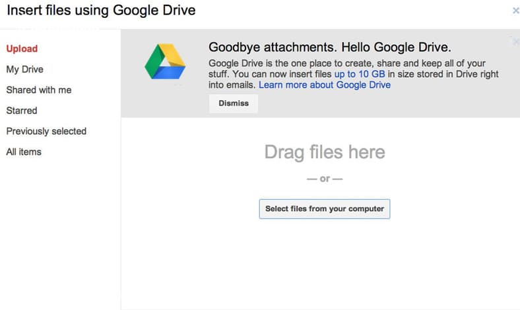Select the Upload tab in sidebar

tap(22, 49)
